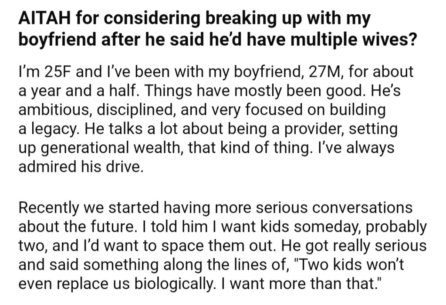
Task: Click the phrase "a year and a half"
Action: 81,91
